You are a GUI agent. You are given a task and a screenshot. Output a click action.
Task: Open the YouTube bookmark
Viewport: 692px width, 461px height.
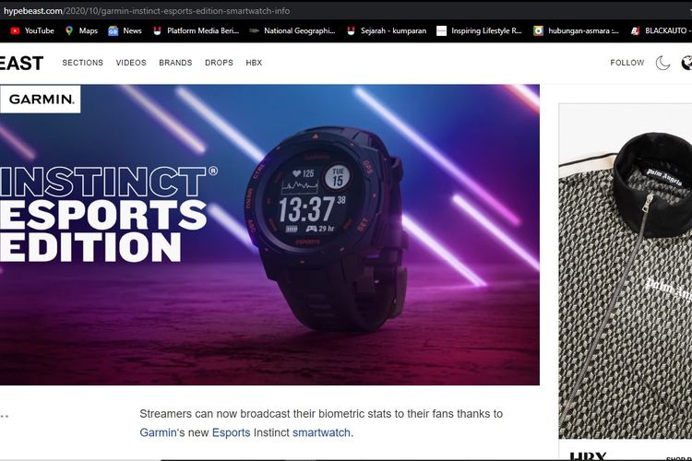[31, 30]
